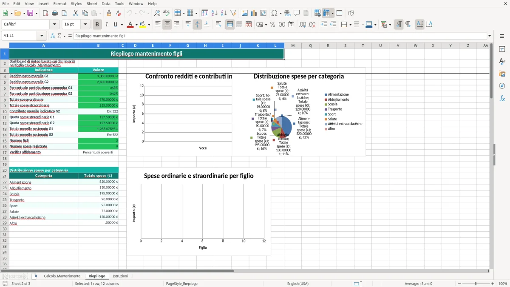This screenshot has width=510, height=287.
Task: Toggle Italic formatting
Action: point(107,25)
